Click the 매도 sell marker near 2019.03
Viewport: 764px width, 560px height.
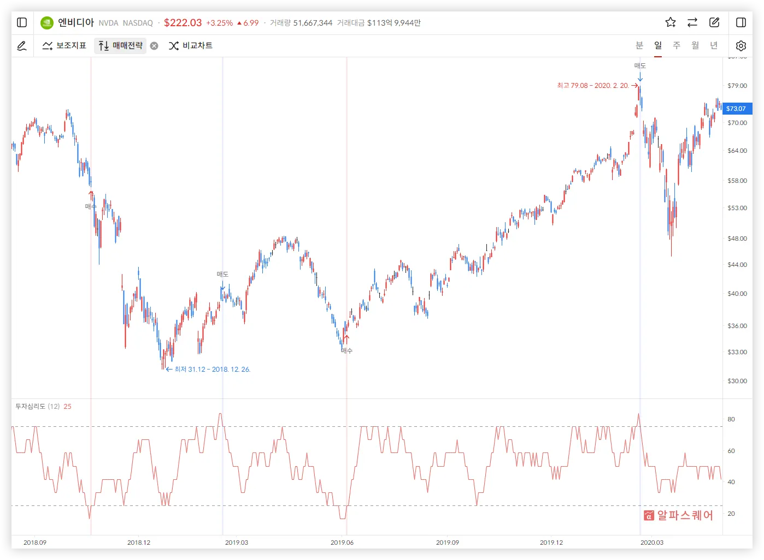click(x=222, y=274)
